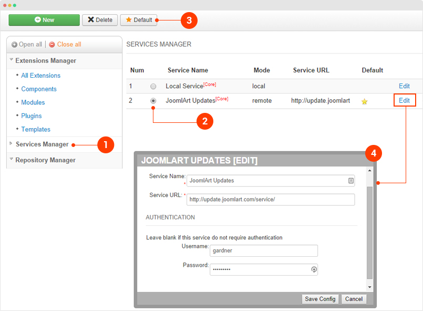
Task: Click the X icon on Delete button
Action: tap(91, 19)
